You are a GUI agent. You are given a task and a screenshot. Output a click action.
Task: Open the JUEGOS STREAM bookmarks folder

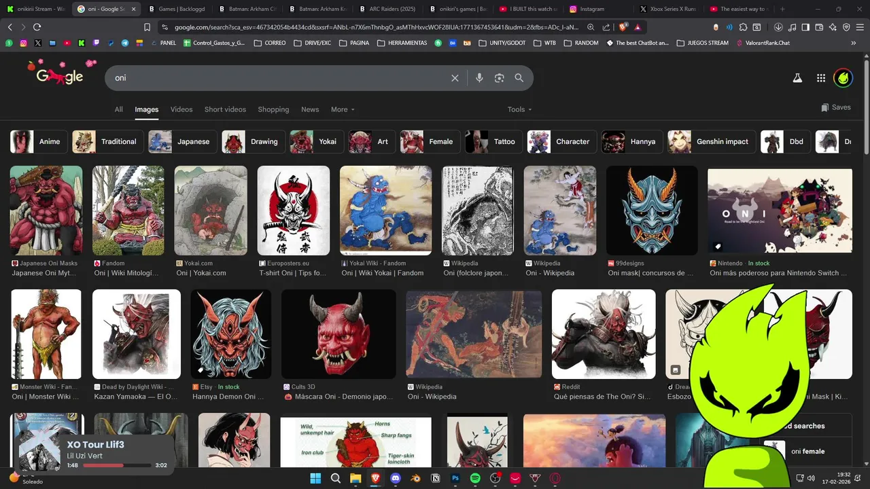coord(702,43)
